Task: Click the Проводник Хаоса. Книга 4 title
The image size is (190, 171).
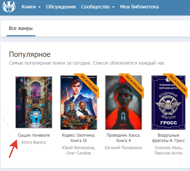Action: [124, 138]
